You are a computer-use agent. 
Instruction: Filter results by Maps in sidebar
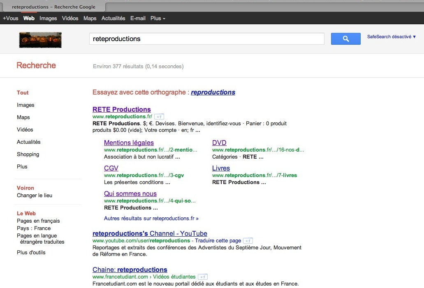23,117
